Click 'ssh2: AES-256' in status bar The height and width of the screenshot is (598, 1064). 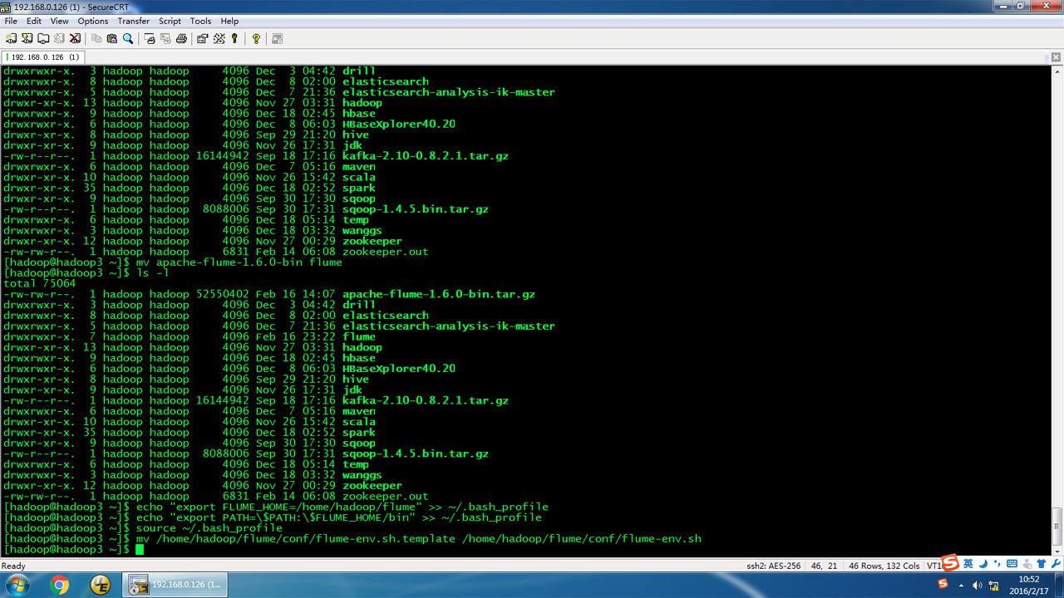click(774, 566)
